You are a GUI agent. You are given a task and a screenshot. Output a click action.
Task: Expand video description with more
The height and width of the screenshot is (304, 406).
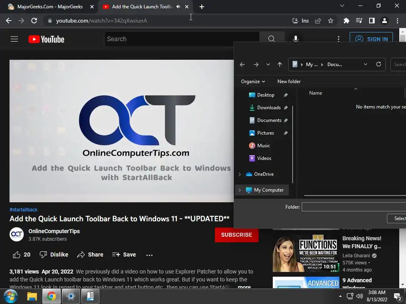coord(244,287)
